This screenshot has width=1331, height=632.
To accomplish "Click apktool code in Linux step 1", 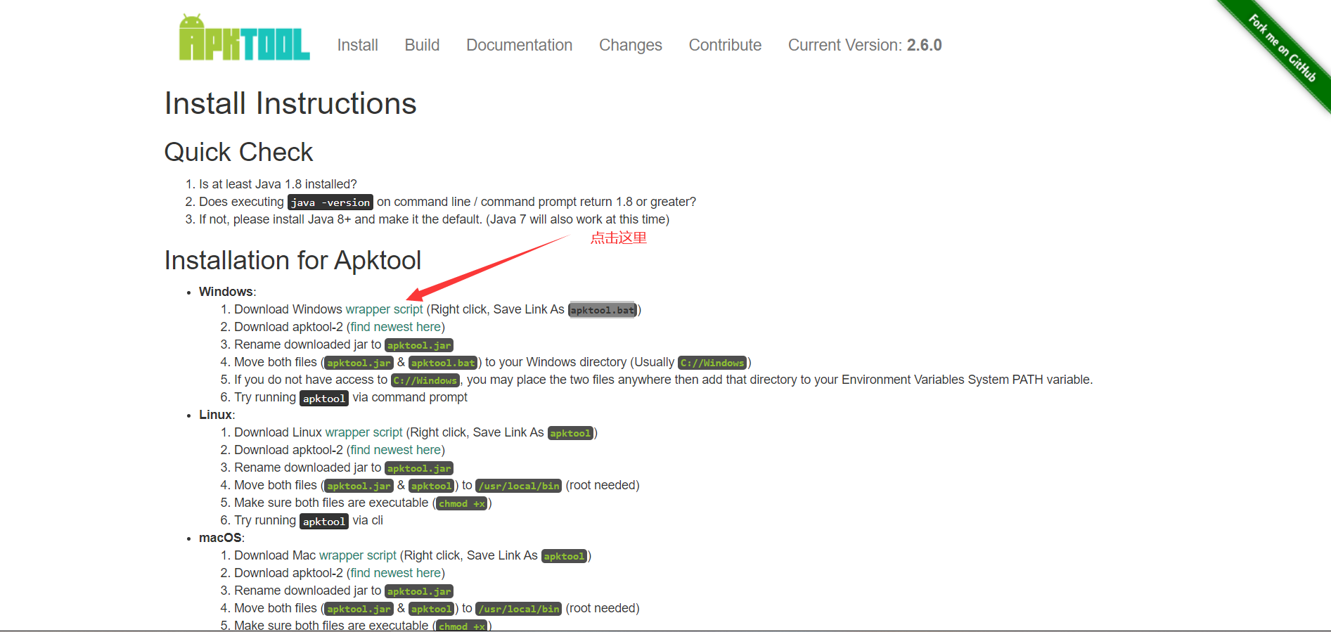I will 570,433.
